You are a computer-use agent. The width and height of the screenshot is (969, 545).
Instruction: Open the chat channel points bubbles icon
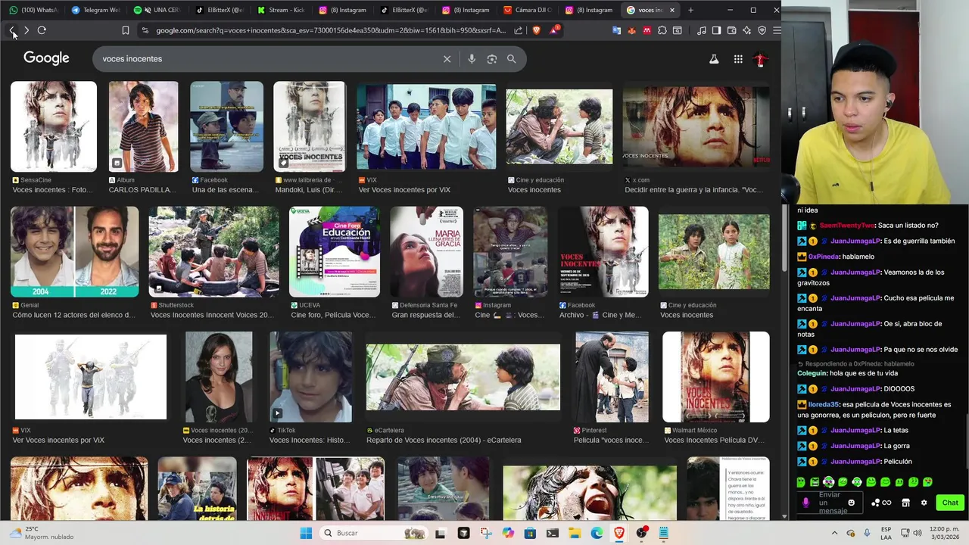[x=876, y=503]
